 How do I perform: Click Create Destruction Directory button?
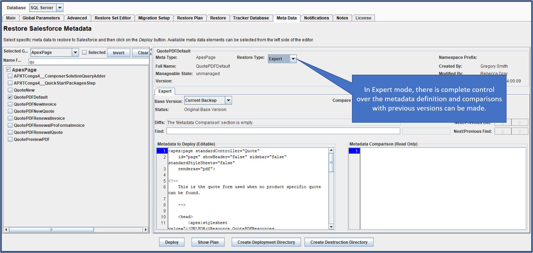coord(339,242)
